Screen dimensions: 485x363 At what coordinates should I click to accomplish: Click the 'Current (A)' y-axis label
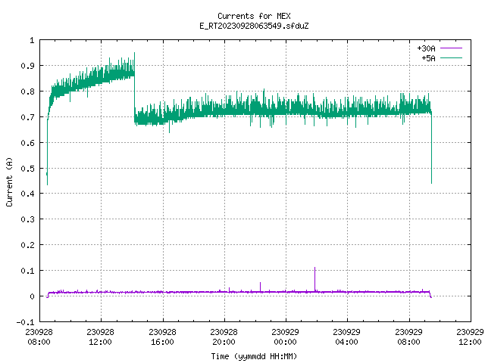9,181
